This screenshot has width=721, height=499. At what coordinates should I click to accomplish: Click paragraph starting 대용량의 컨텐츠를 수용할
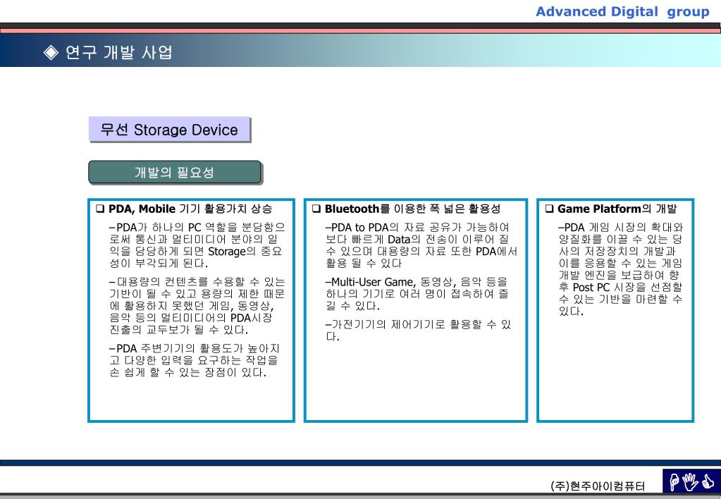[197, 306]
